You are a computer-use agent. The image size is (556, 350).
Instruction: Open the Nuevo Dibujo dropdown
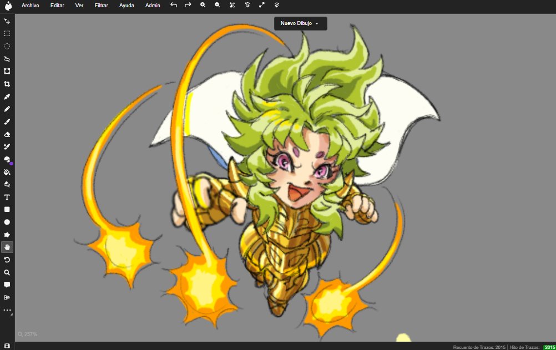point(300,23)
